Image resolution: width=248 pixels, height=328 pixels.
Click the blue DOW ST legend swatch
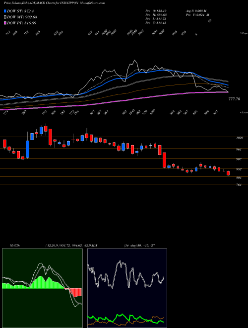5,11
